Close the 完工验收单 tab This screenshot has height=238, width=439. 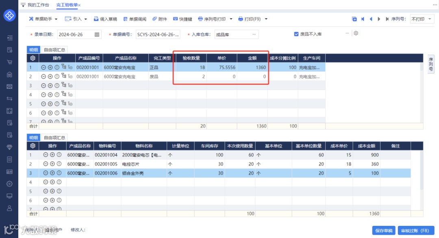point(80,5)
